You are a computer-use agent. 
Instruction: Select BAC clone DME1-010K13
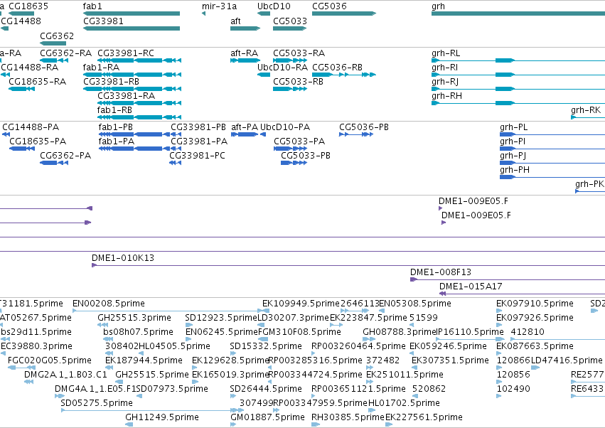[348, 265]
